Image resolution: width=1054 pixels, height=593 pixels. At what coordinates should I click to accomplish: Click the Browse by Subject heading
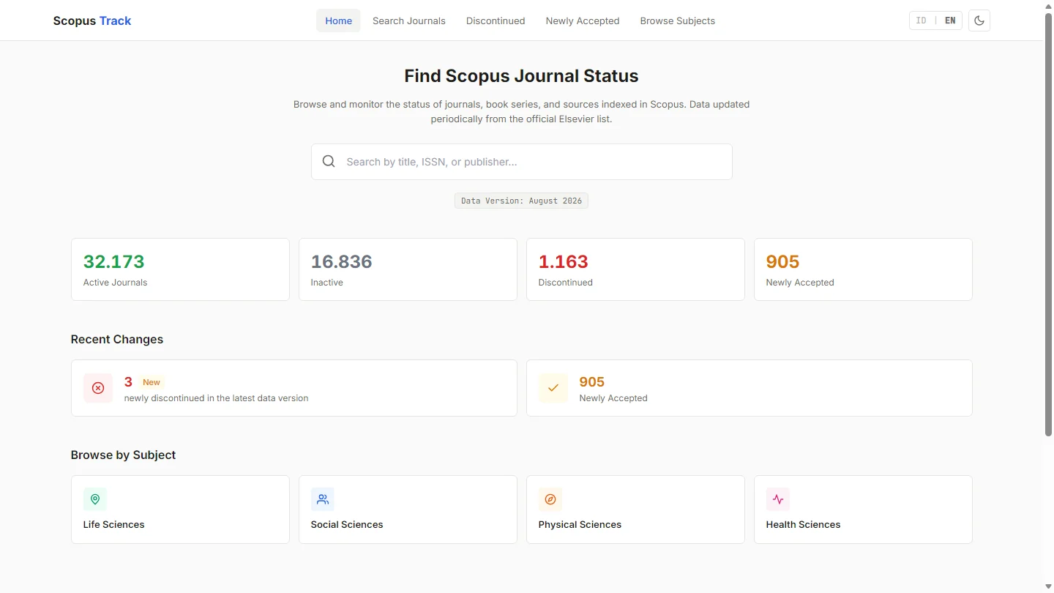coord(123,455)
